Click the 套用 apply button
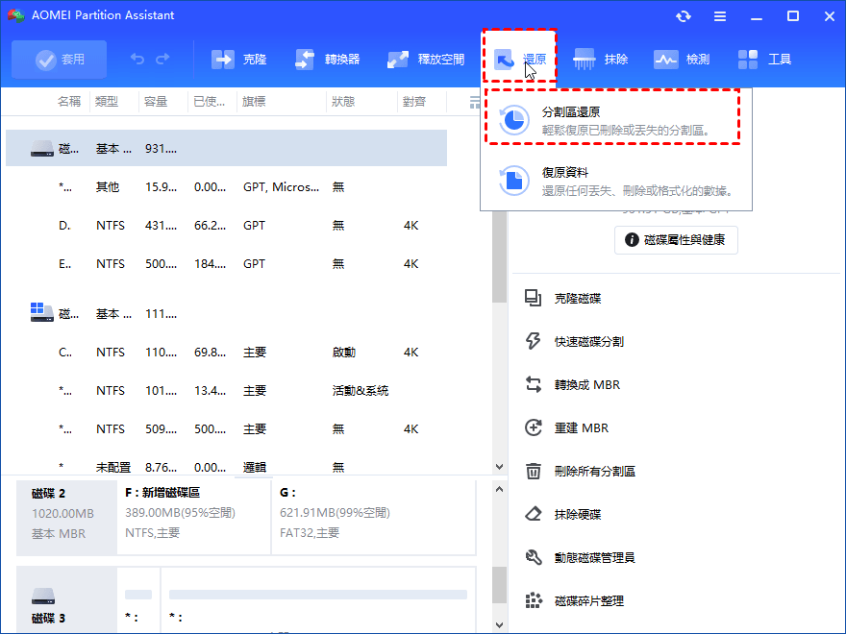The image size is (846, 634). [x=59, y=60]
